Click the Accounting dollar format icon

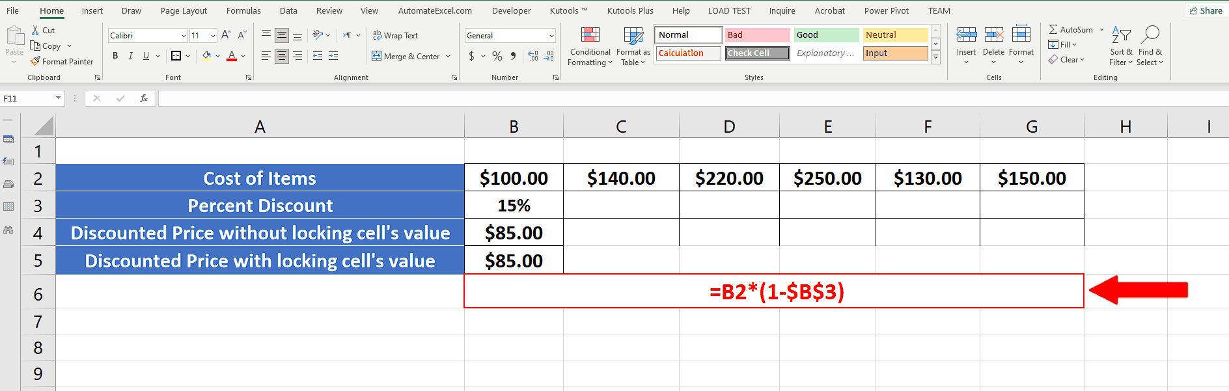[472, 57]
